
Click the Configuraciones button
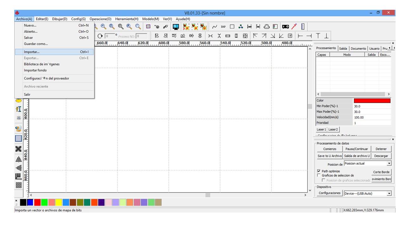click(x=330, y=193)
